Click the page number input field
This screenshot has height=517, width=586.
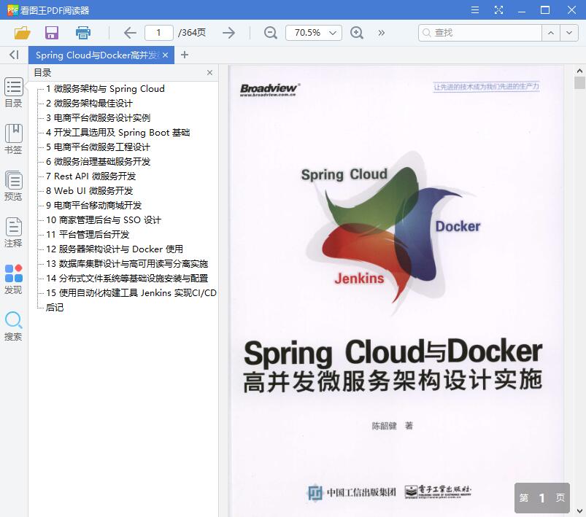[x=159, y=33]
